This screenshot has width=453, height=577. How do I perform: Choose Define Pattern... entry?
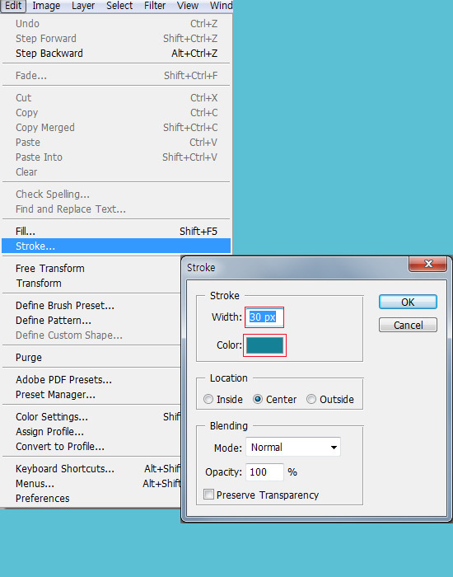pyautogui.click(x=91, y=321)
